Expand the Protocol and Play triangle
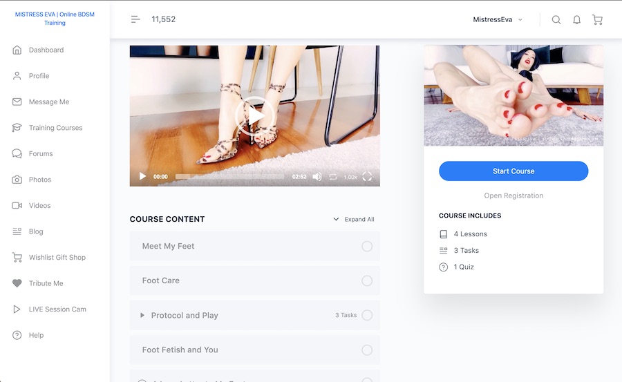Screen dimensions: 622x382 pyautogui.click(x=142, y=316)
